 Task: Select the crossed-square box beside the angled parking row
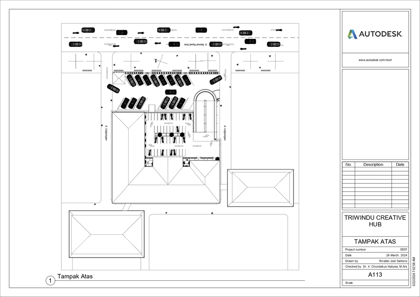[x=119, y=78]
